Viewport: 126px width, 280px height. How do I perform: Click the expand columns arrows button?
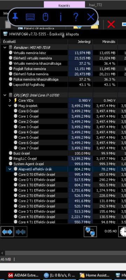click(7, 232)
